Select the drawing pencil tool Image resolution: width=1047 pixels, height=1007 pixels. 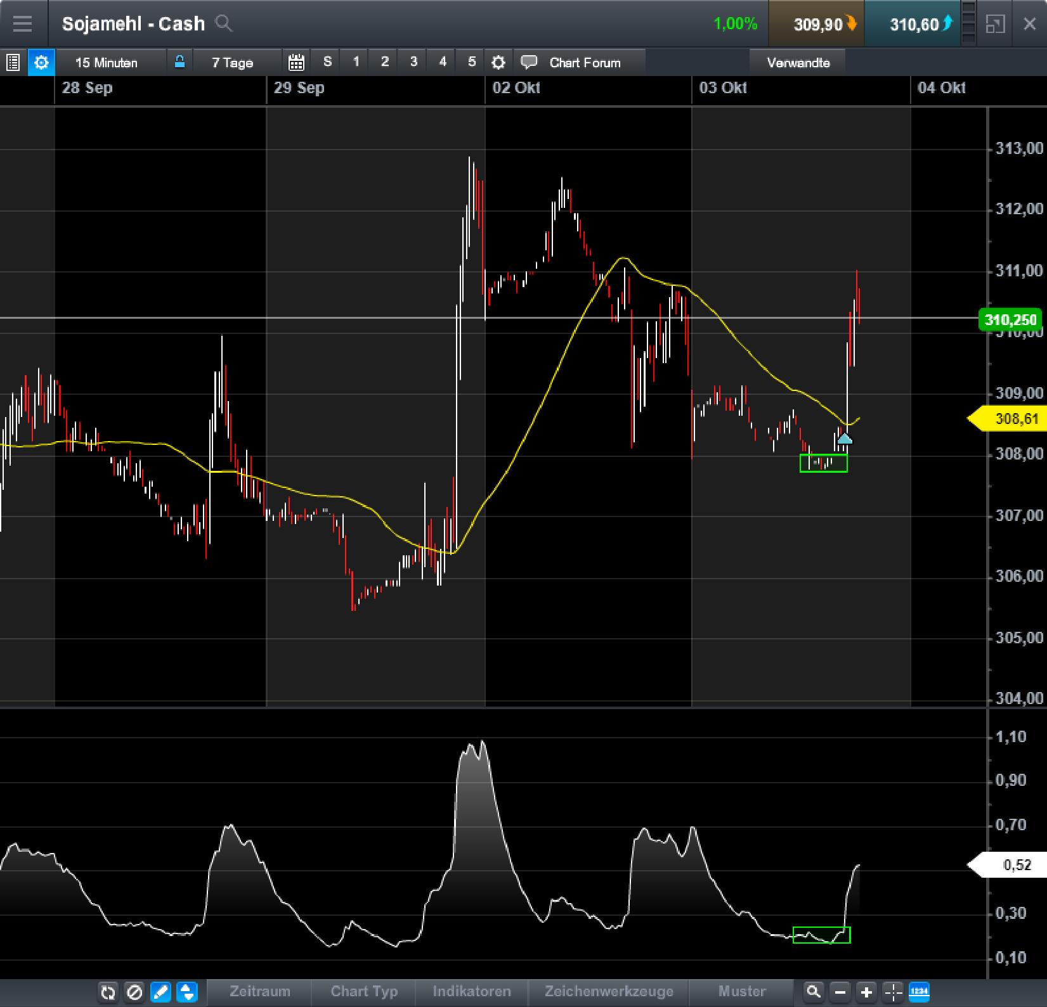[160, 992]
